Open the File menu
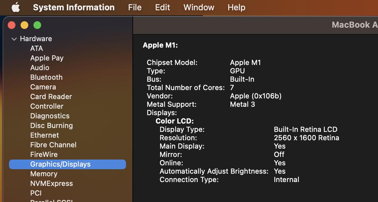 [x=135, y=7]
